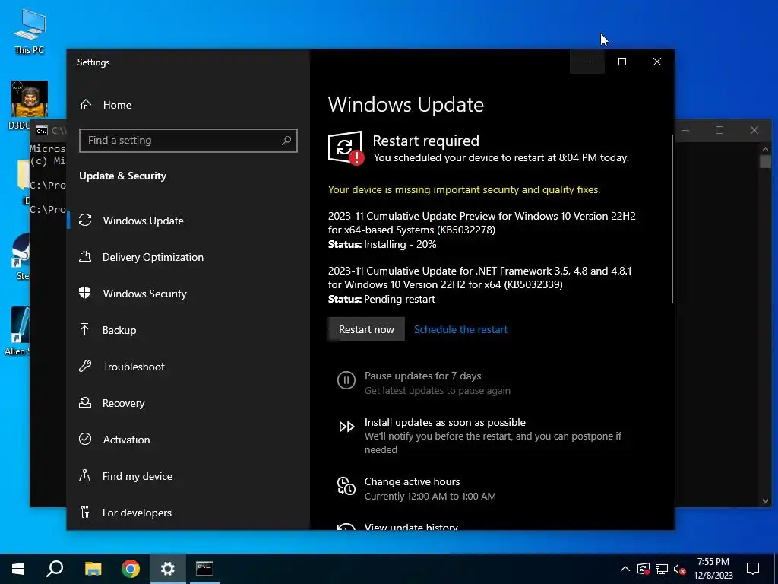Click the Restart now button
Screen dimensions: 778x584
366,329
